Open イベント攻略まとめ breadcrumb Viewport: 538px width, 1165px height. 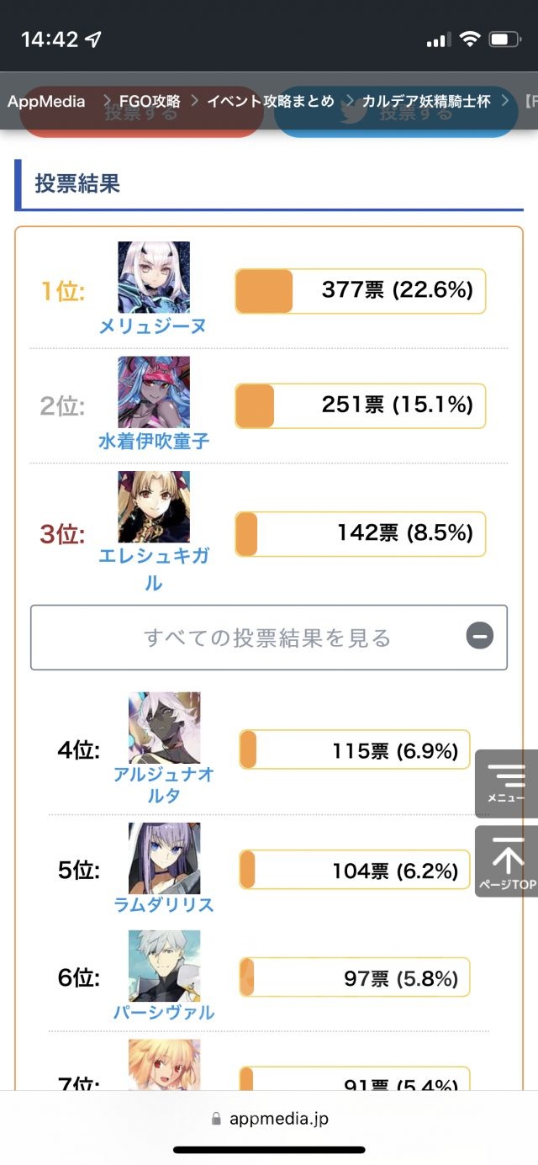pos(271,102)
